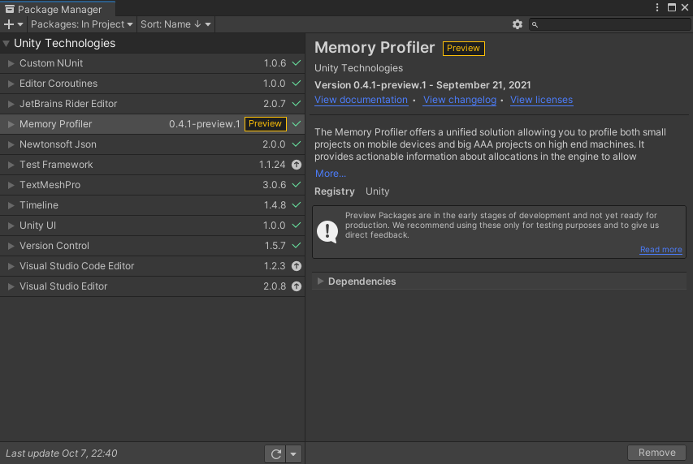This screenshot has height=464, width=693.
Task: Select the Package Manager tab
Action: [58, 9]
